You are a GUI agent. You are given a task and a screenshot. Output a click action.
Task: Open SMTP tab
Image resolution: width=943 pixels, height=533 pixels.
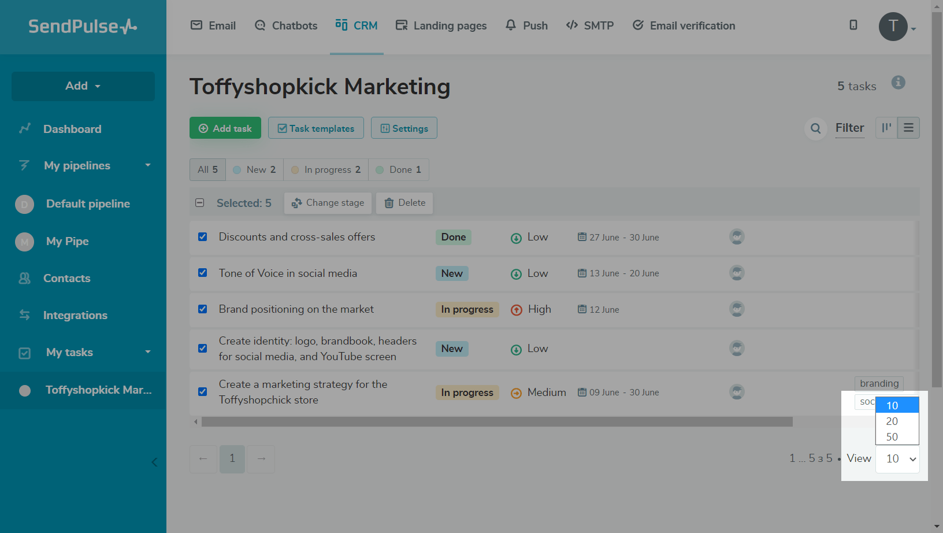click(590, 25)
